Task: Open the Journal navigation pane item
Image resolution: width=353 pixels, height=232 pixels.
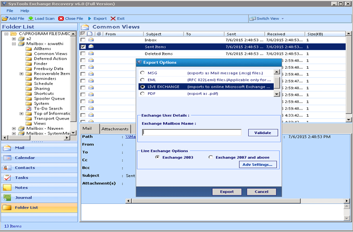Action: [x=40, y=198]
